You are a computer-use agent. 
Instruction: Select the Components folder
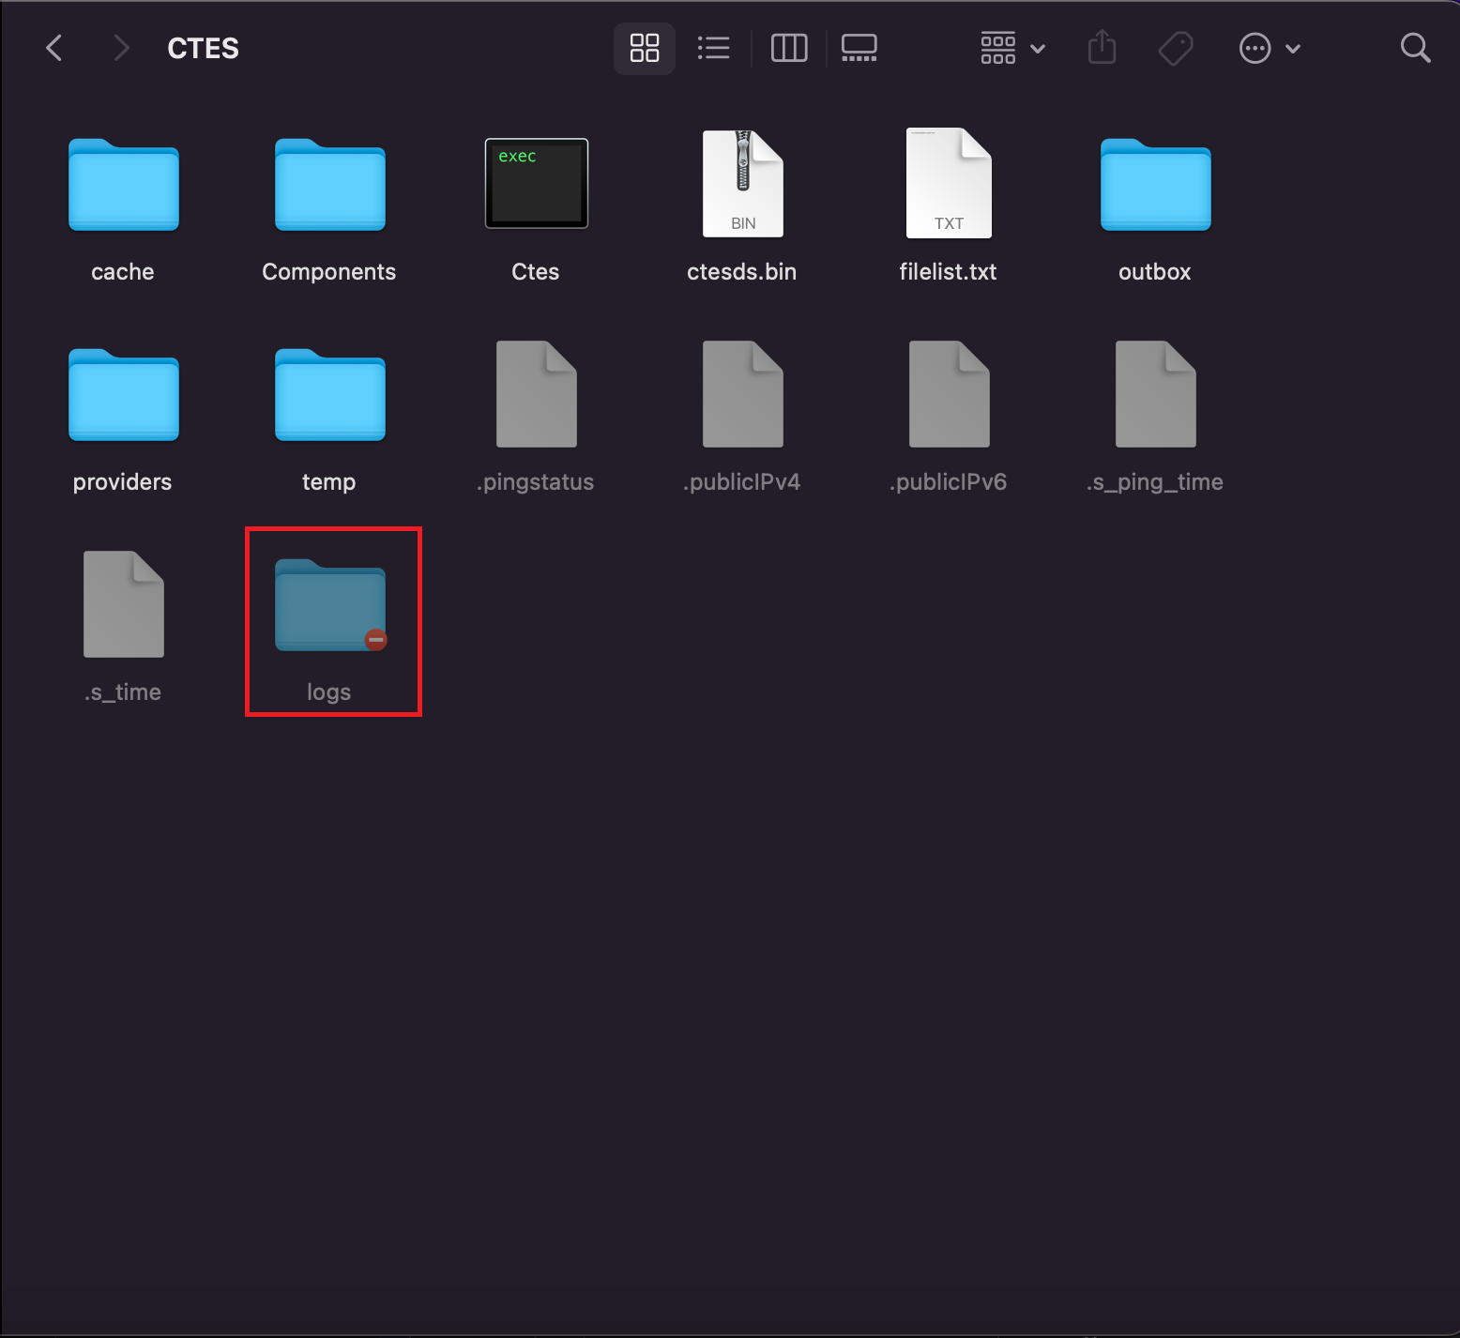329,185
